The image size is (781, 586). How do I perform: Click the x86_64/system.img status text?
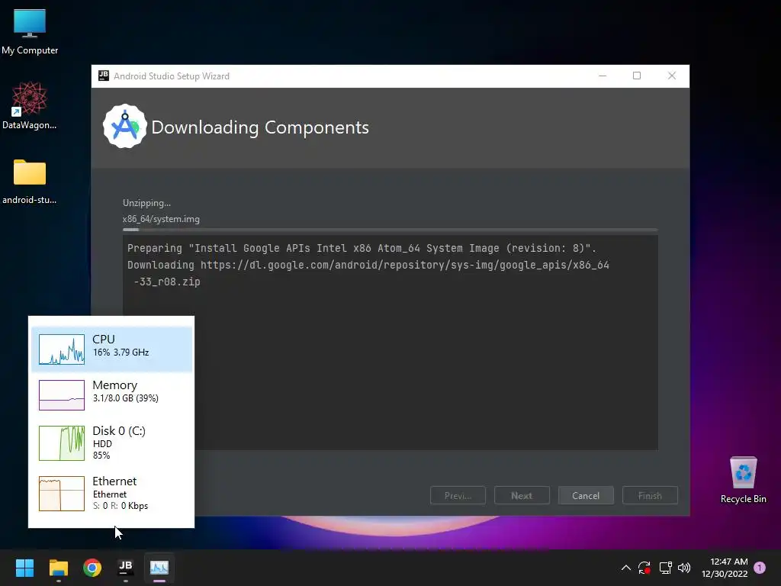click(x=161, y=219)
